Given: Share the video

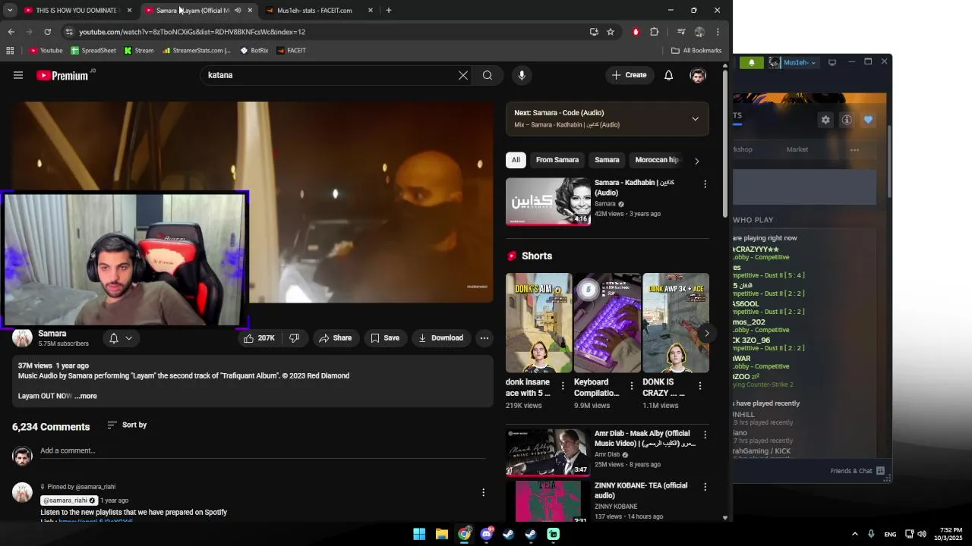Looking at the screenshot, I should pyautogui.click(x=335, y=338).
